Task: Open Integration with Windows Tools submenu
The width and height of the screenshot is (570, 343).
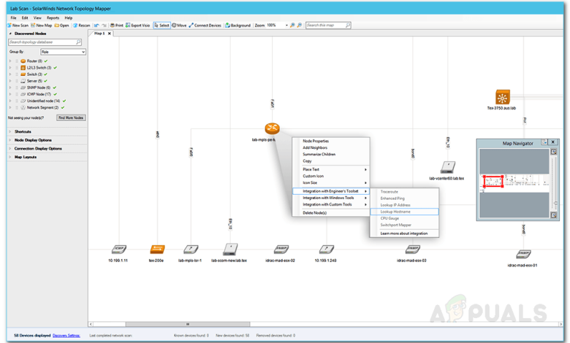Action: coord(331,198)
